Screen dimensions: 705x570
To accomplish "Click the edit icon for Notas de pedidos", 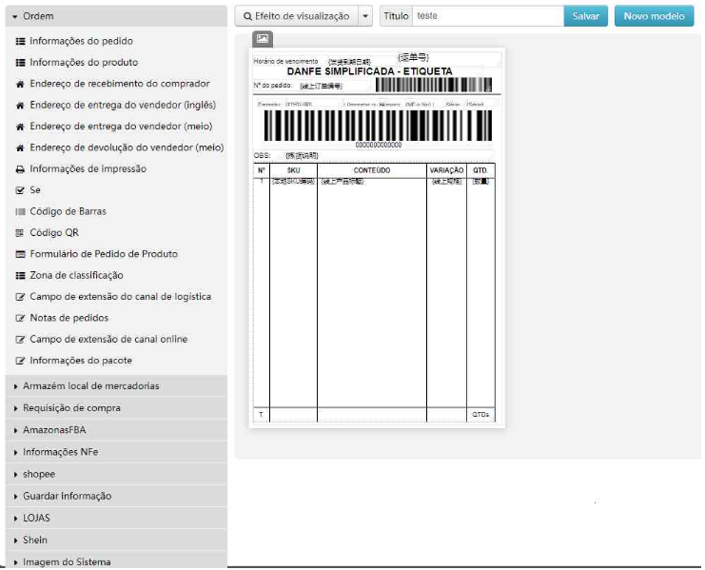I will click(20, 318).
